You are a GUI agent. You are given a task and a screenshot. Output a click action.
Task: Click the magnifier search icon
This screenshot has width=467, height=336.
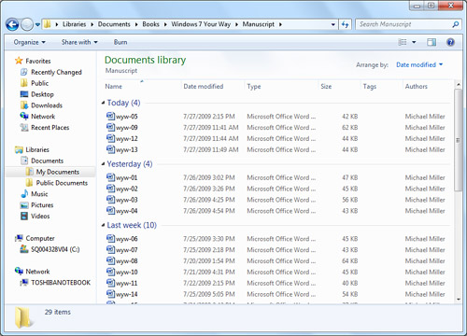[x=456, y=24]
